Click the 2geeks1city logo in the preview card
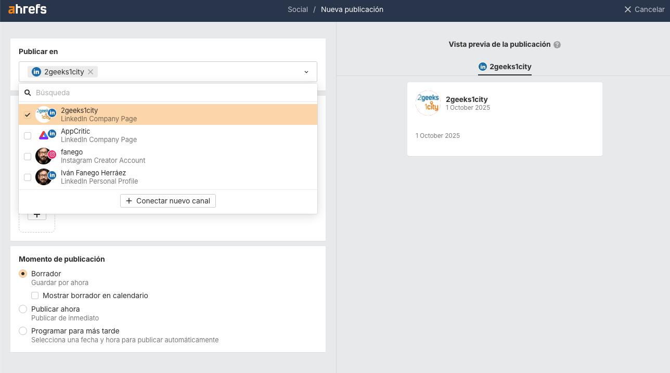The width and height of the screenshot is (670, 373). click(428, 103)
